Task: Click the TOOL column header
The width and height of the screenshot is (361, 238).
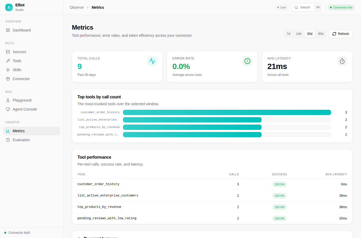Action: coord(82,174)
